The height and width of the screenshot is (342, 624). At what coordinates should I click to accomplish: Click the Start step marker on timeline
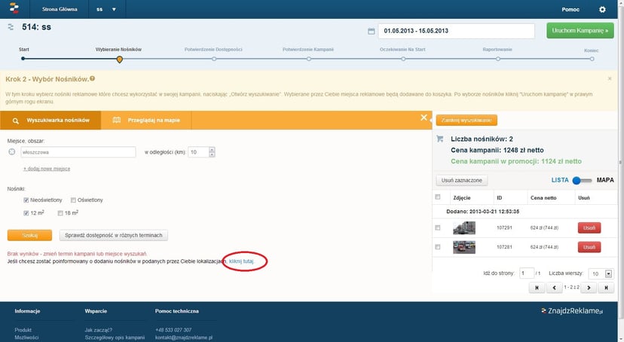[23, 59]
